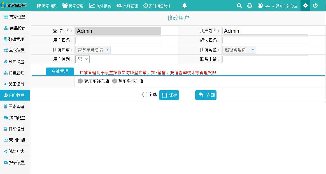Open the settings gear icon
326x174 pixels.
click(x=305, y=6)
